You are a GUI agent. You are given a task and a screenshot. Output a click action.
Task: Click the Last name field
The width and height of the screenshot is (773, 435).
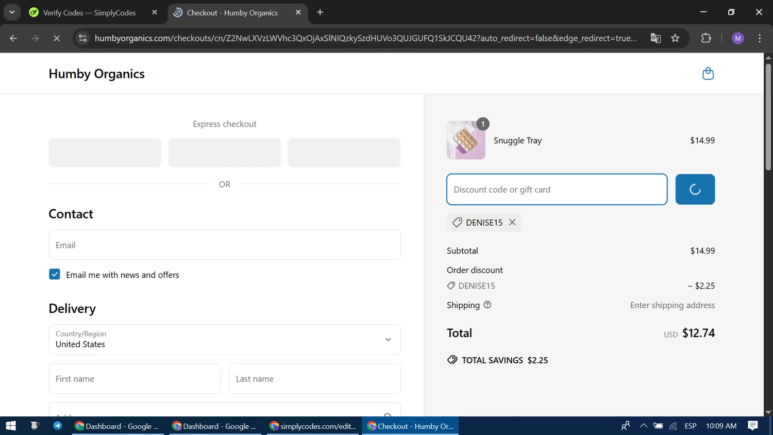(x=315, y=379)
